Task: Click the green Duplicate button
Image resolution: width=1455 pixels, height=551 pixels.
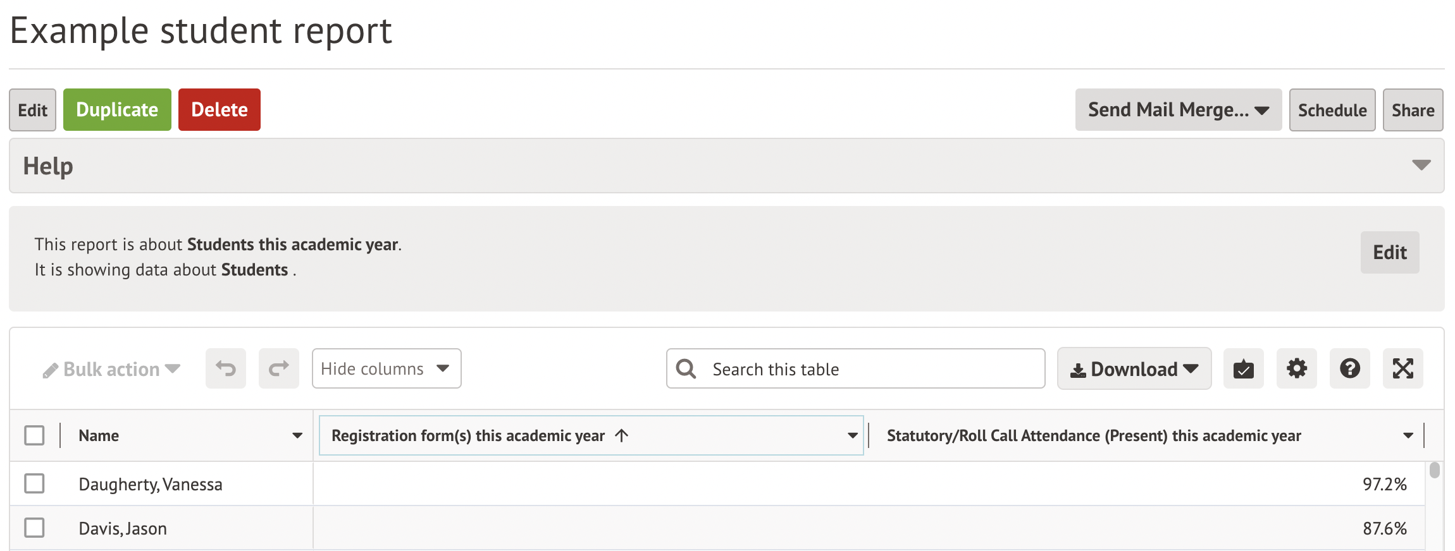Action: [x=117, y=110]
